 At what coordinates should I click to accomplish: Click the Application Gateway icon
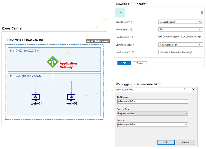(53, 62)
